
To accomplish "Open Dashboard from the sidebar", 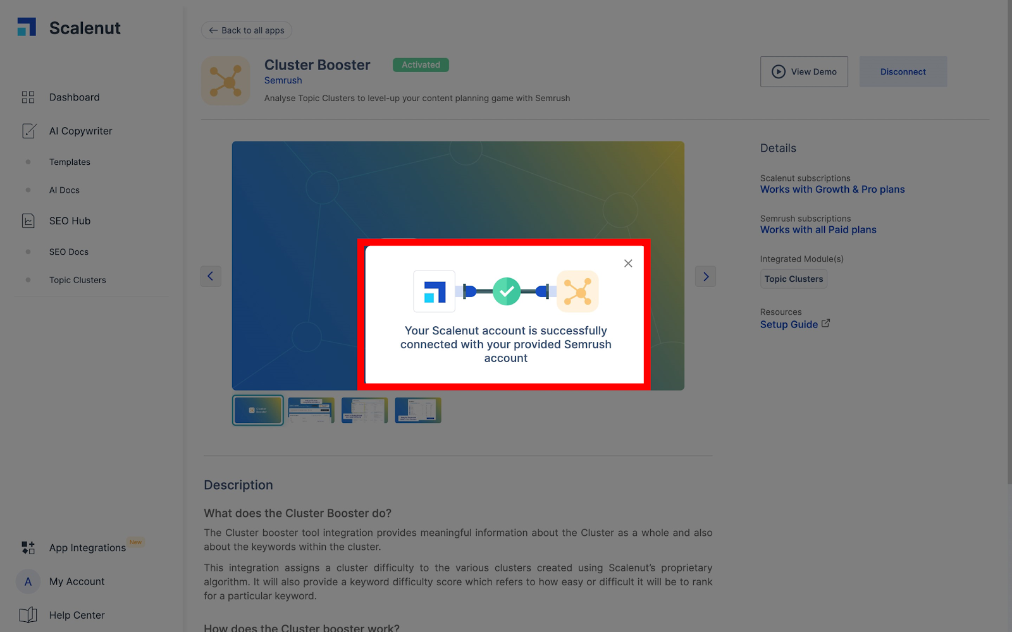I will (74, 97).
